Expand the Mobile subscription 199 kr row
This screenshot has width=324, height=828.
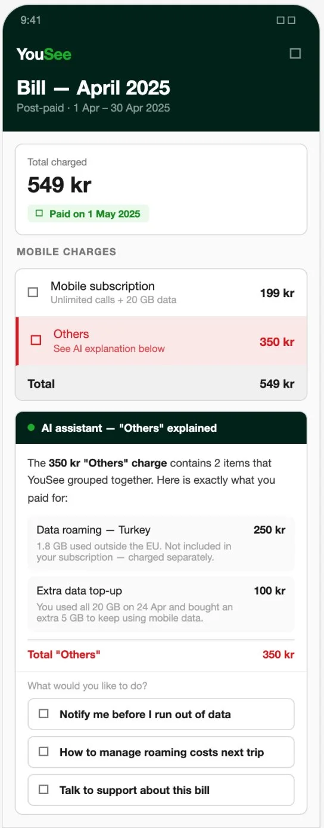click(161, 292)
